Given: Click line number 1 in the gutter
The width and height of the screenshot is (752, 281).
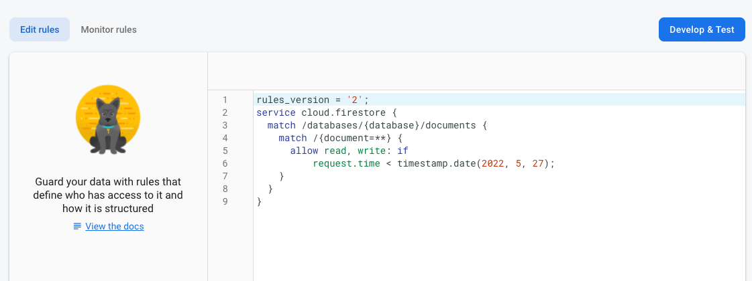Looking at the screenshot, I should [225, 100].
